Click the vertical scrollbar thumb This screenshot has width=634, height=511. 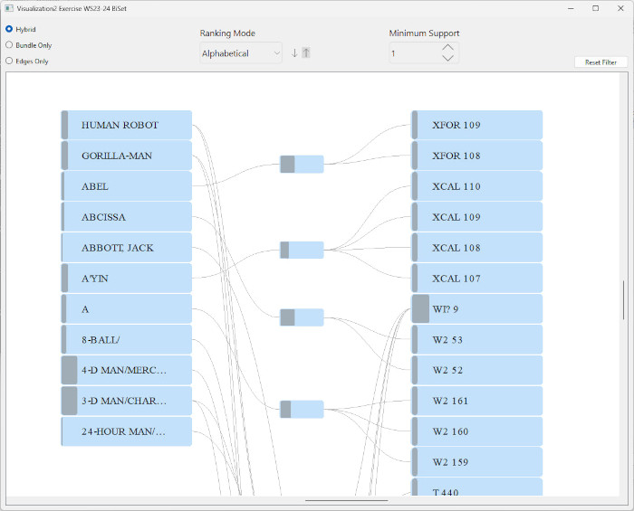tap(622, 300)
